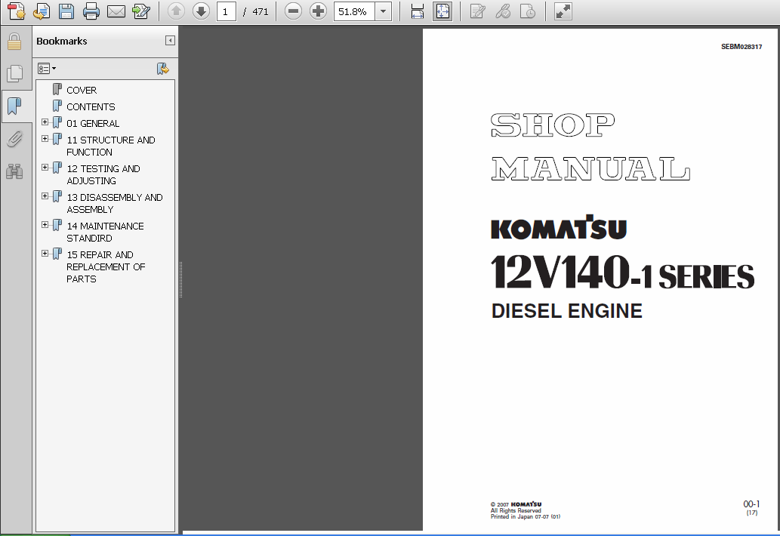Click the Open file icon
This screenshot has height=536, width=780.
click(42, 11)
